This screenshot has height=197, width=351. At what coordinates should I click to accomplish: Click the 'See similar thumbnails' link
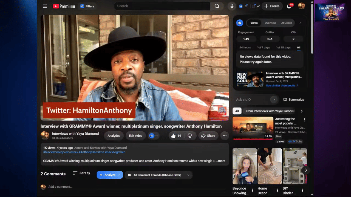tap(282, 86)
